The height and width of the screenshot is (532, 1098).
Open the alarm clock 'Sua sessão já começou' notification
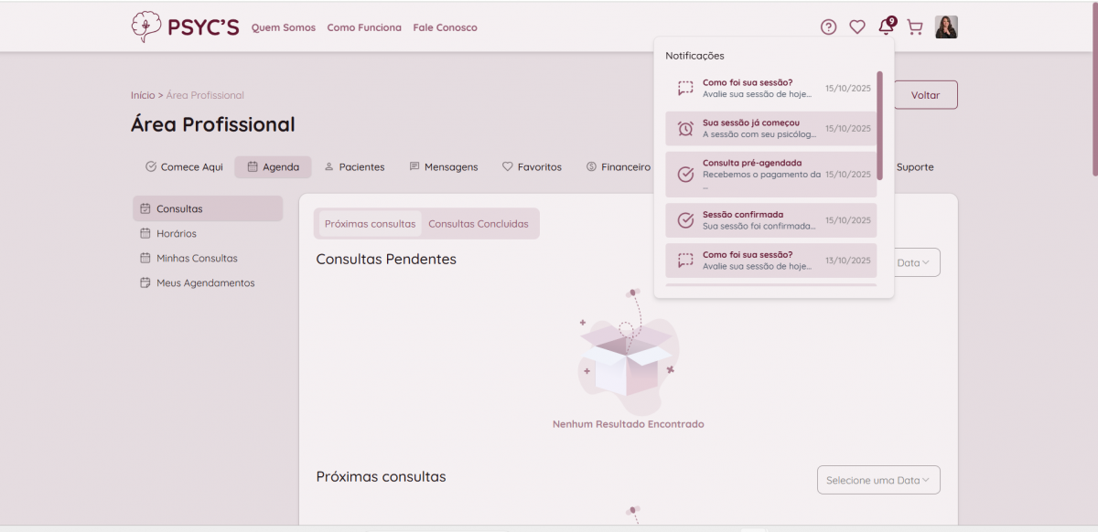(770, 129)
